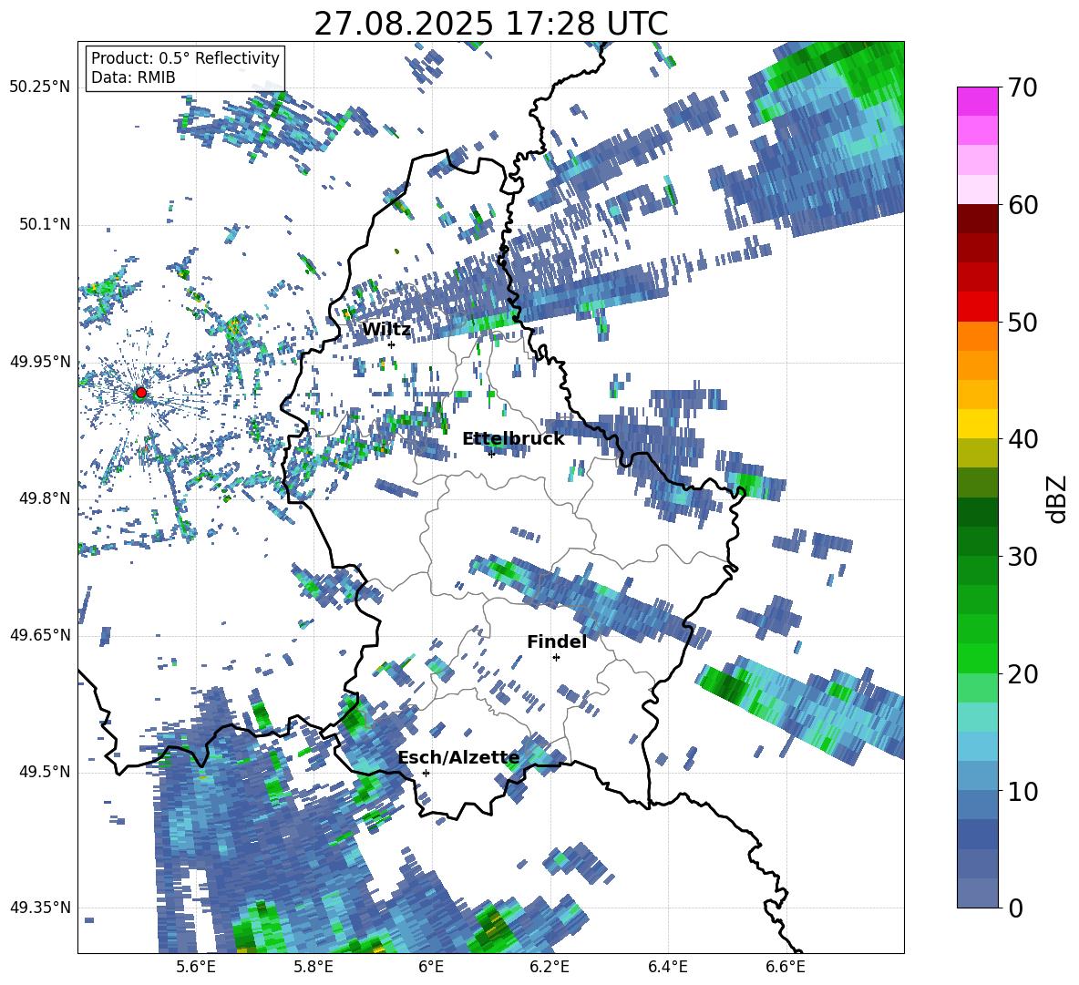Click the 'dBZ' colorbar label
Screen dimensions: 1079x985
point(1058,498)
